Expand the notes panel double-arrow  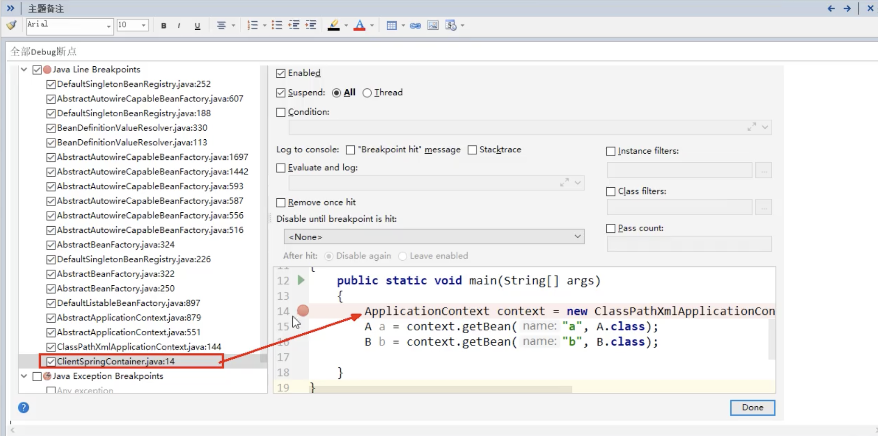11,8
